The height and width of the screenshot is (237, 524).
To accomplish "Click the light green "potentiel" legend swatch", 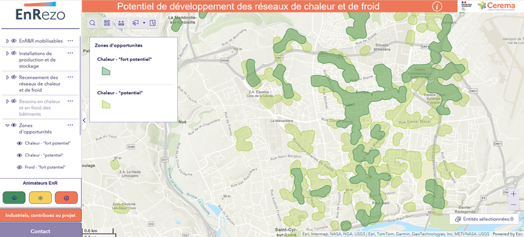I will (106, 104).
